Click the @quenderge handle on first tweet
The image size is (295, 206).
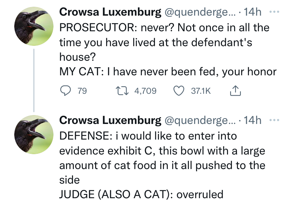[200, 12]
